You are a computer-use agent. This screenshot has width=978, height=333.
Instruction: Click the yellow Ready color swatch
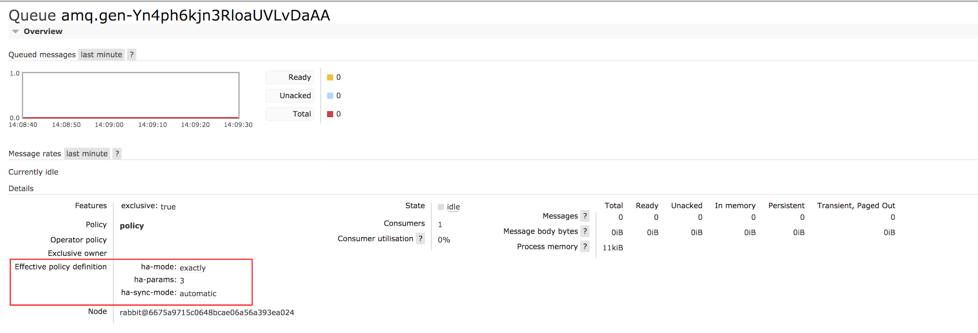coord(330,78)
